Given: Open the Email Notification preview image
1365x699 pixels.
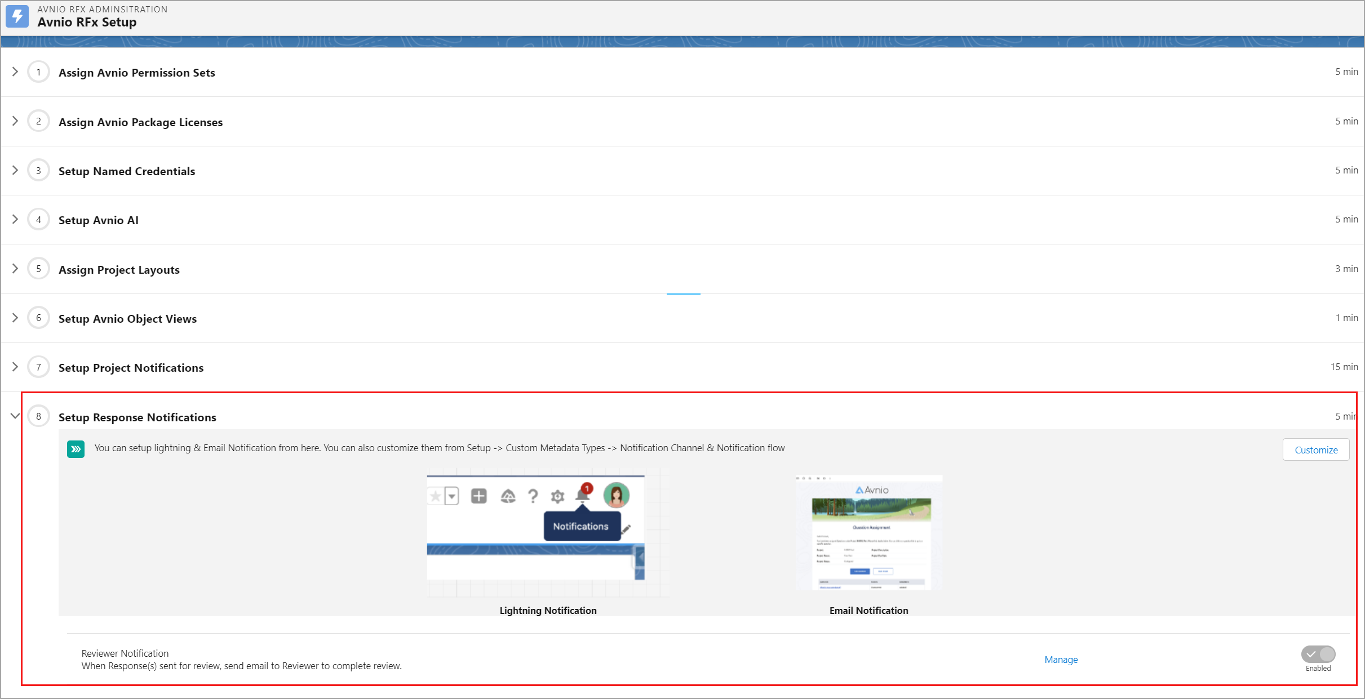Looking at the screenshot, I should [868, 532].
